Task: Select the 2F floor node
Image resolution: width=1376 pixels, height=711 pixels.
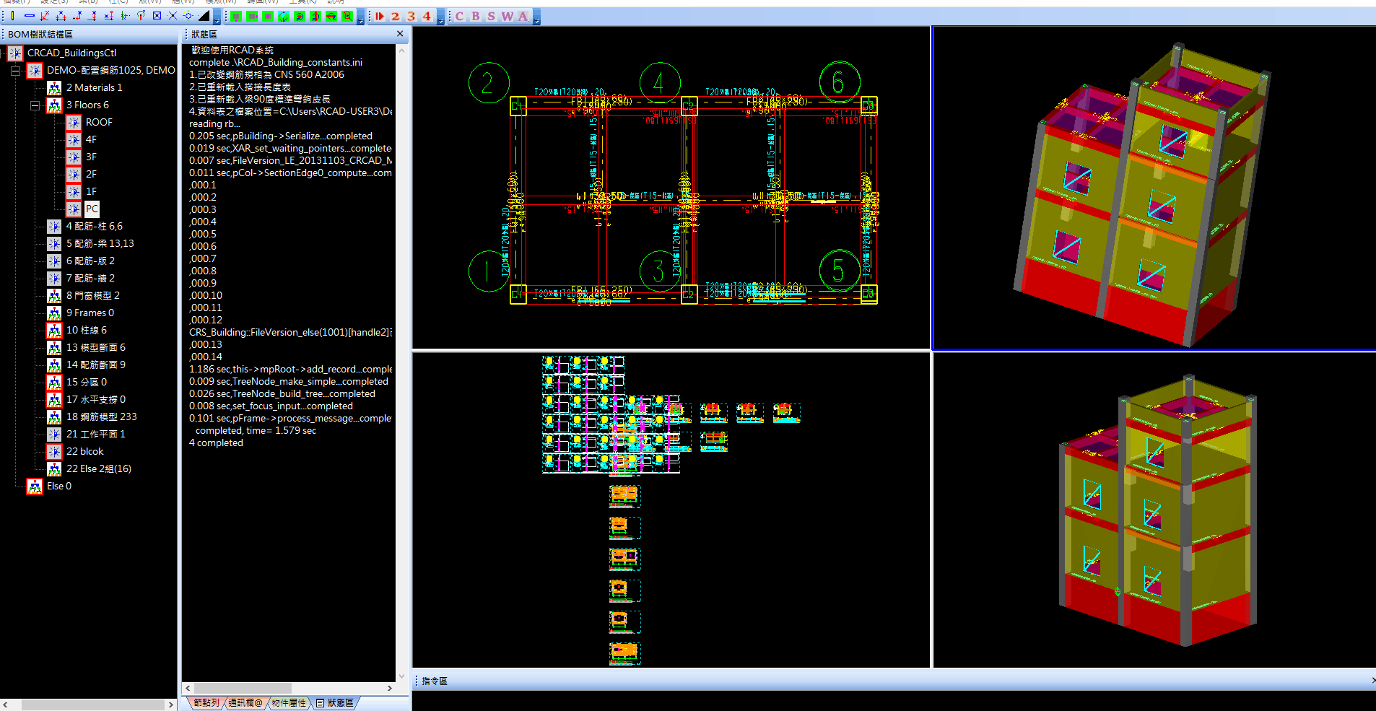Action: click(91, 174)
